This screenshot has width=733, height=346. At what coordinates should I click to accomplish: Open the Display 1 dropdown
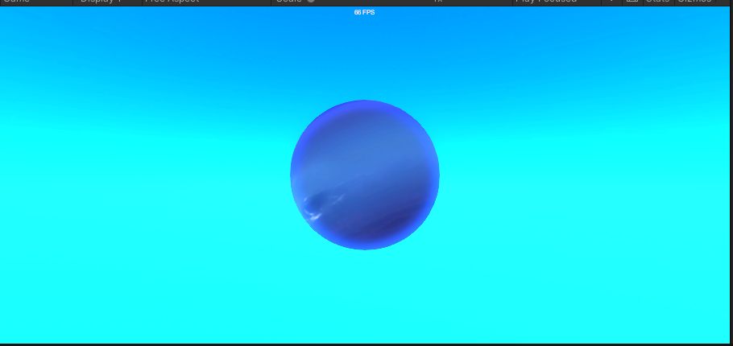[x=107, y=2]
